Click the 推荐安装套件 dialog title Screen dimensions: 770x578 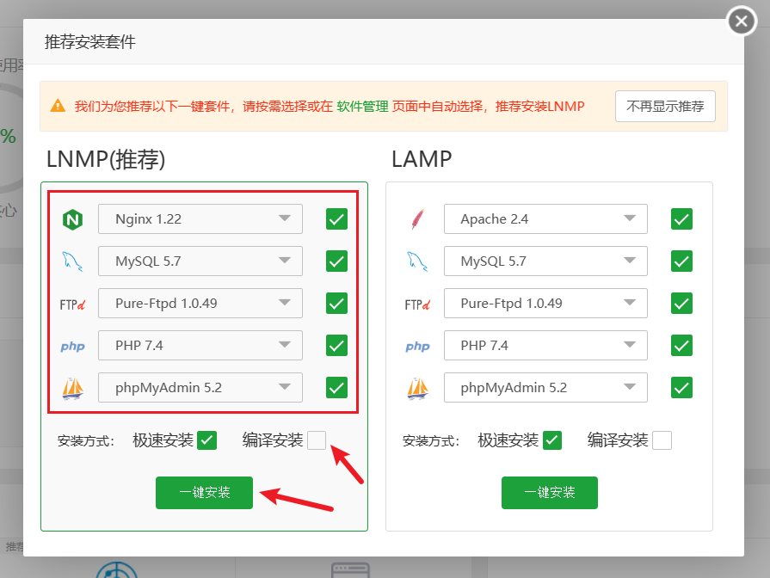[89, 42]
